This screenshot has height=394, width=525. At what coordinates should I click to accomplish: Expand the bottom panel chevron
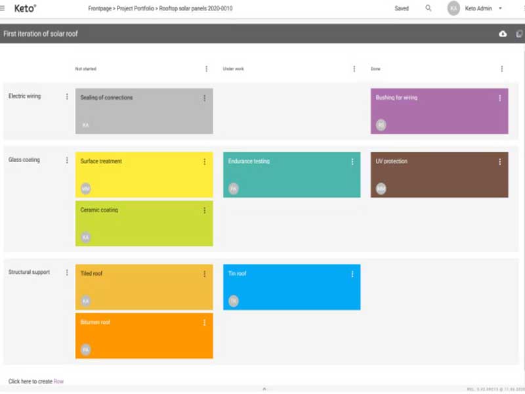(264, 389)
